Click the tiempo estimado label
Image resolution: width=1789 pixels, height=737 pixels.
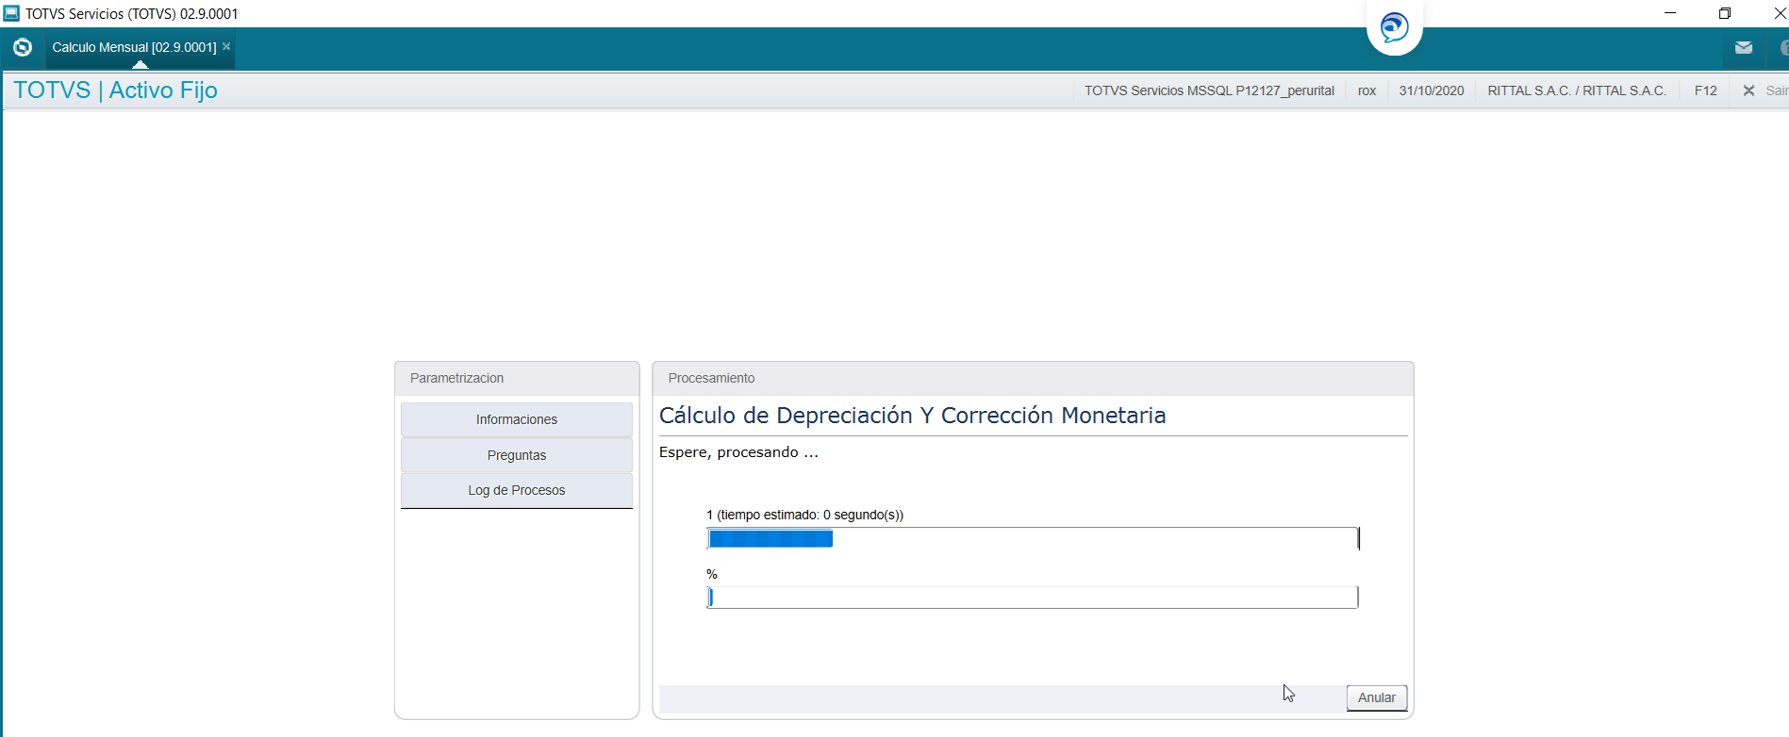point(804,515)
